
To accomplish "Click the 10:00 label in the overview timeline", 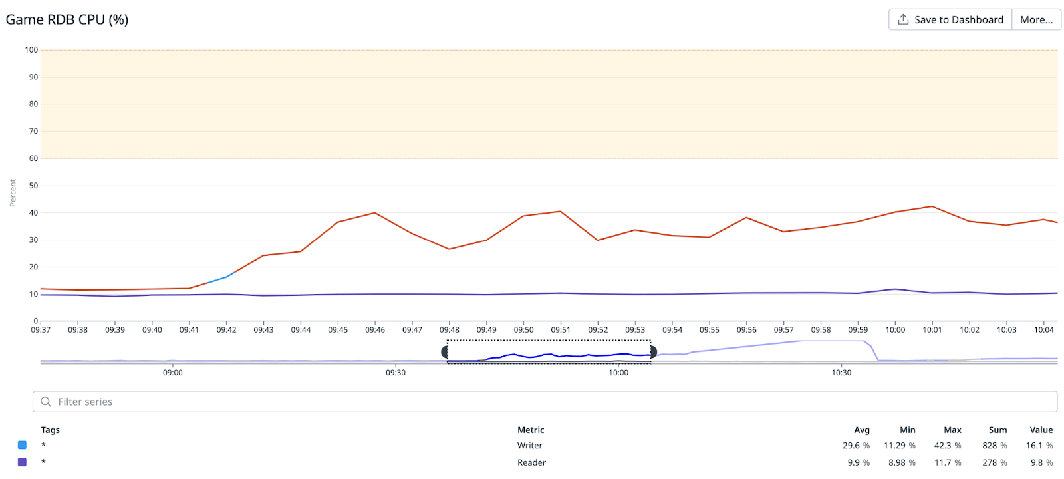I will pos(618,373).
